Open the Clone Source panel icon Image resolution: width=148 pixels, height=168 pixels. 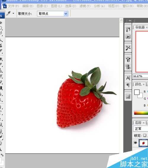128,67
